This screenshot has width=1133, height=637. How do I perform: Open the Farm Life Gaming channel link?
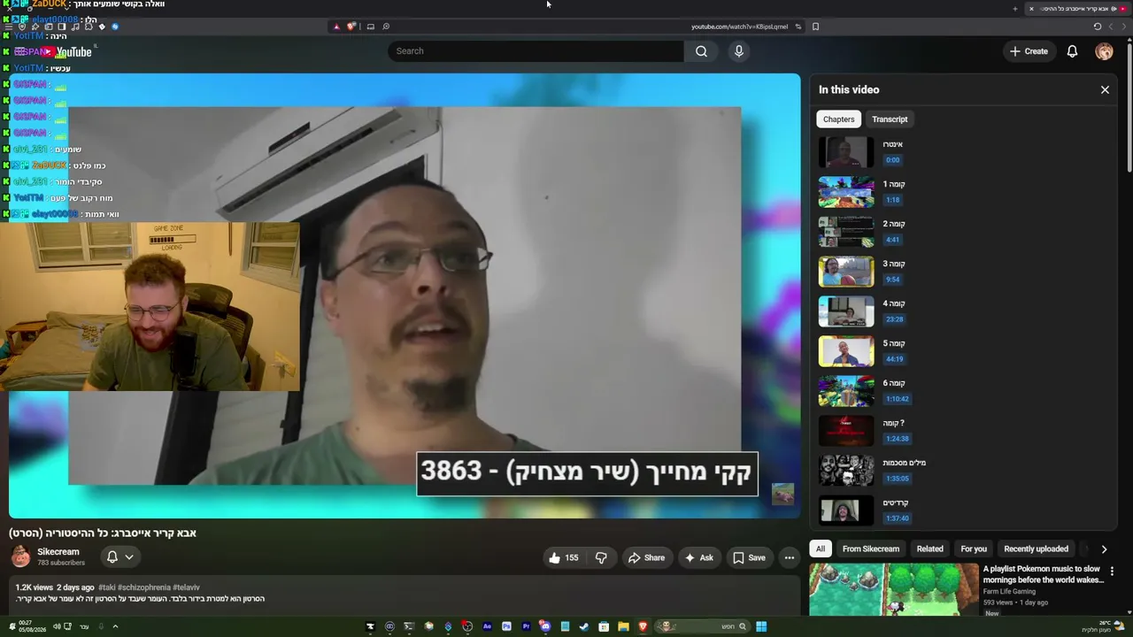(1009, 592)
